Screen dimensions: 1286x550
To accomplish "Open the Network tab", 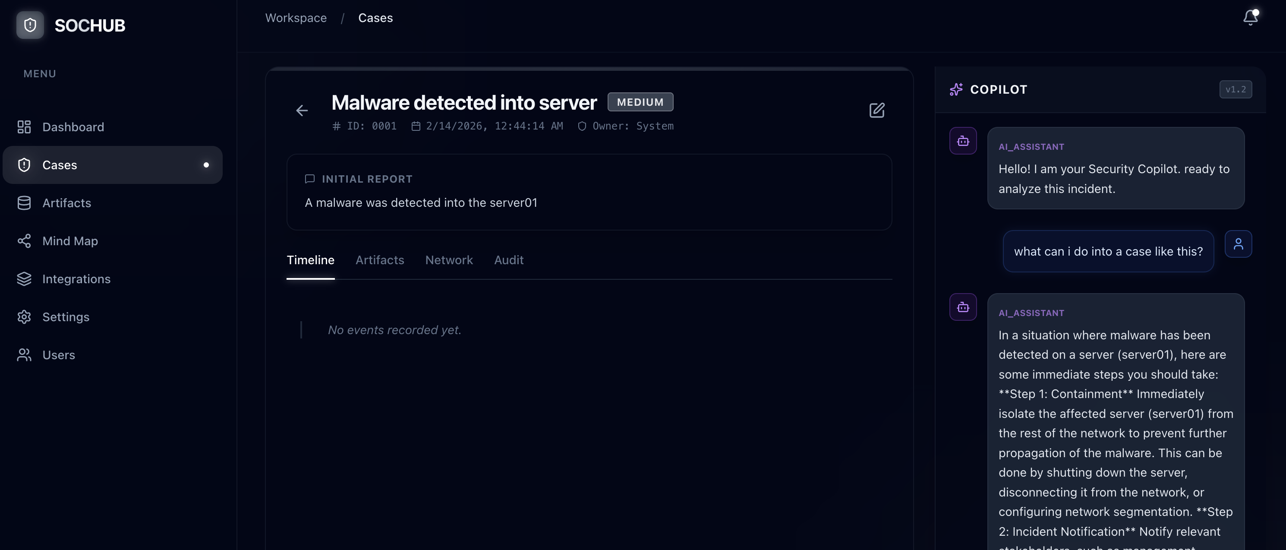I will (x=449, y=260).
